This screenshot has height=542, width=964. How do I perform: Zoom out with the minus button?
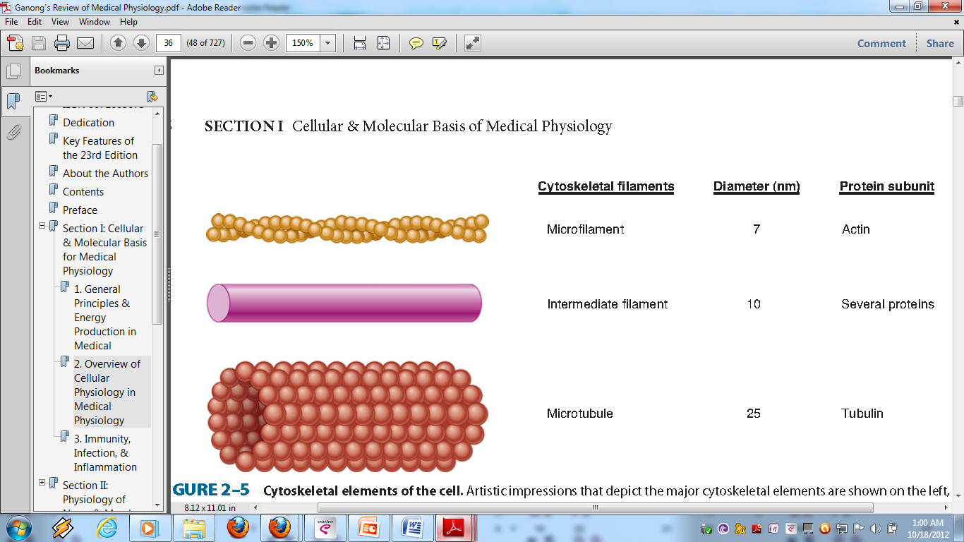click(248, 43)
